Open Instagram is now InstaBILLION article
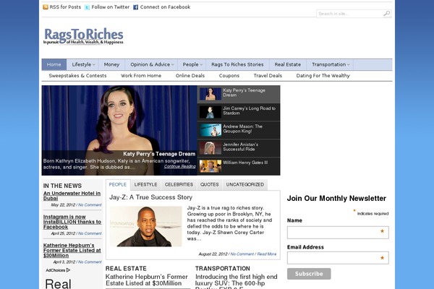The width and height of the screenshot is (434, 289). click(x=72, y=222)
